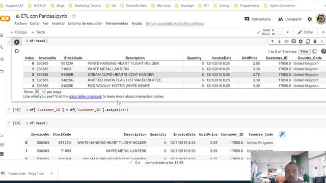Run the df.head() cell play button
The height and width of the screenshot is (183, 326).
click(x=17, y=42)
